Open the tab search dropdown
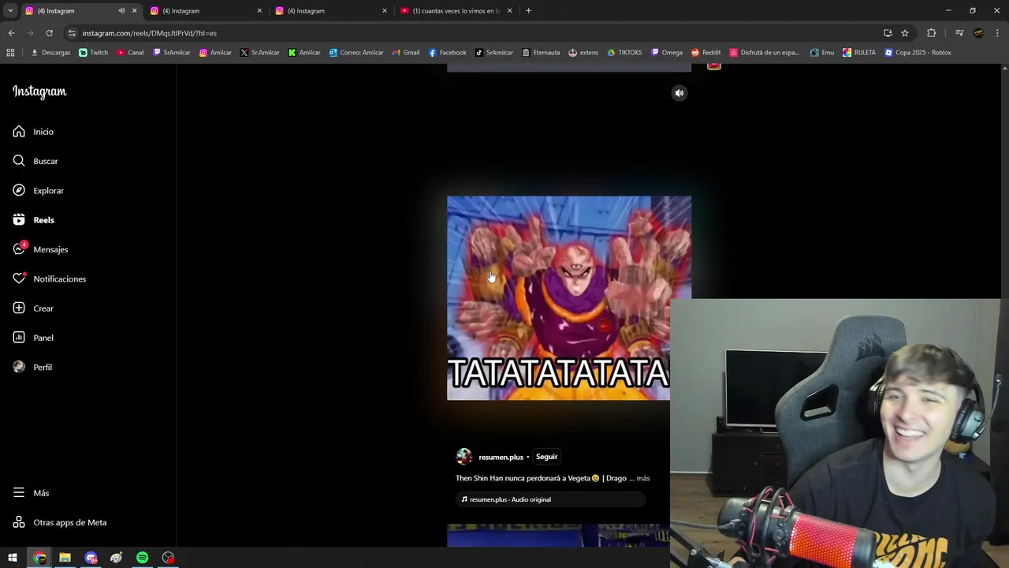The width and height of the screenshot is (1009, 568). (x=10, y=11)
